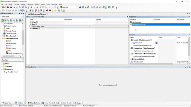Screen dimensions: 191x107
Task: Click the Locals ('MainSequence') node
Action: (x=143, y=40)
